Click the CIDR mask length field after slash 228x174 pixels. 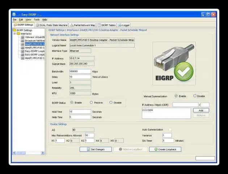(x=205, y=104)
